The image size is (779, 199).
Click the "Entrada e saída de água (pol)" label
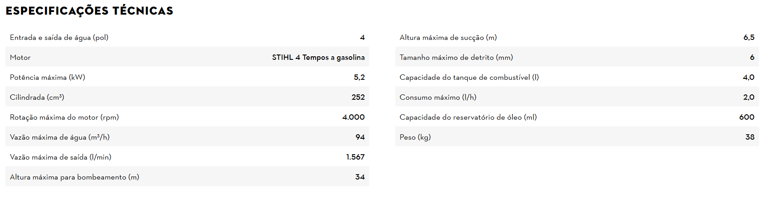59,38
